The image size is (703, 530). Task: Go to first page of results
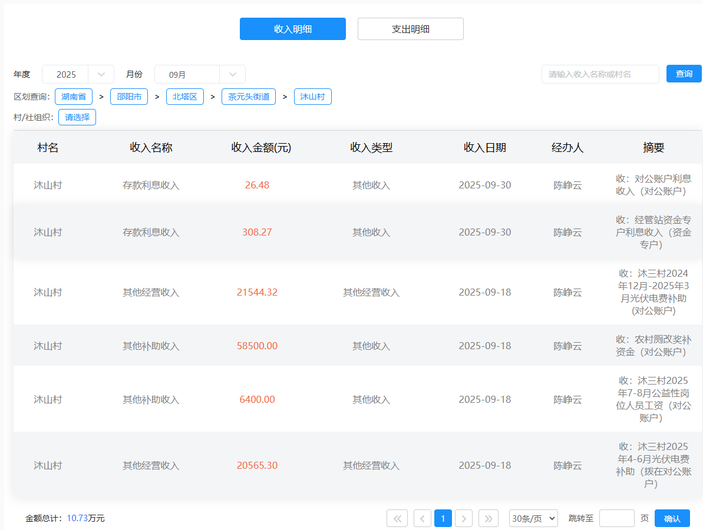[397, 518]
